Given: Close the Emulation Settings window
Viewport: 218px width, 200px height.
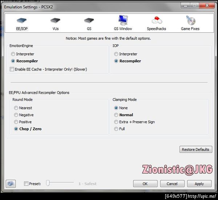Looking at the screenshot, I should [x=207, y=5].
